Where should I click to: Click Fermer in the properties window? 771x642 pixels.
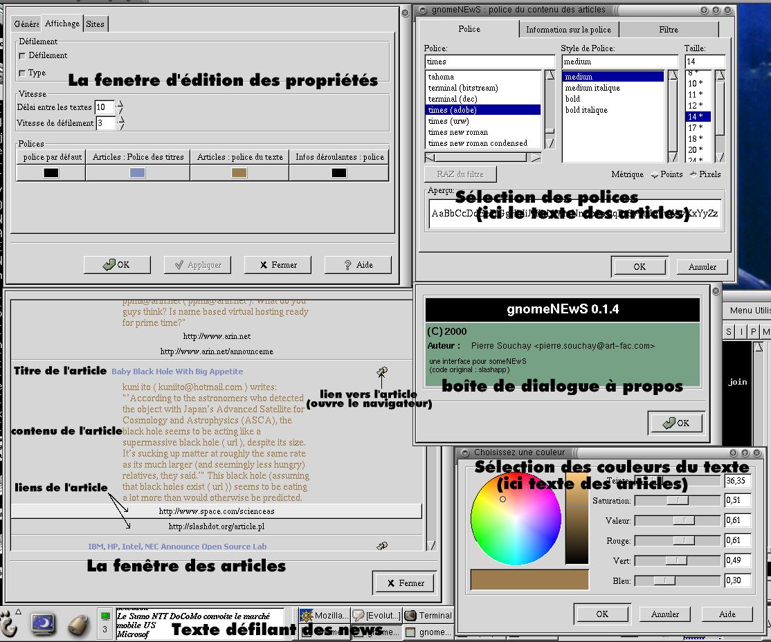pyautogui.click(x=278, y=264)
